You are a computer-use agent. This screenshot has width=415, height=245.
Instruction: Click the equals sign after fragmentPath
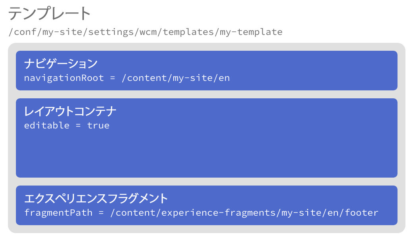coord(101,213)
